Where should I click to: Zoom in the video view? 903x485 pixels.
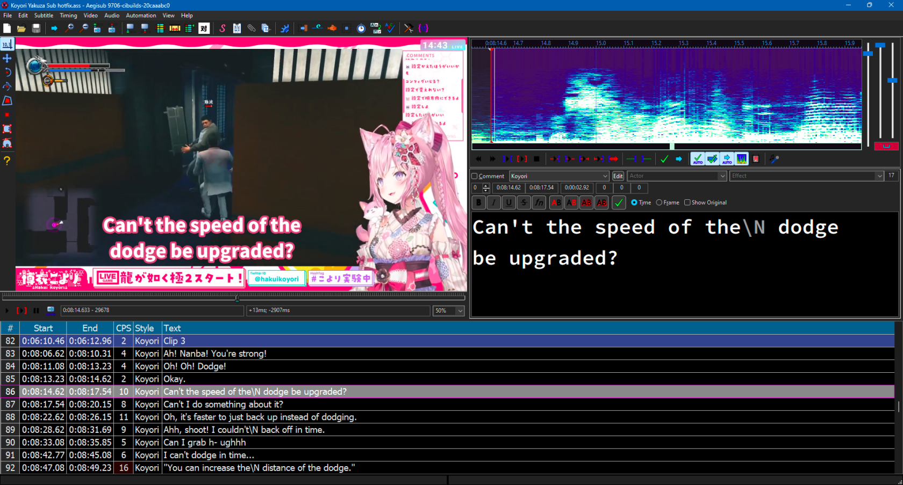pos(69,28)
